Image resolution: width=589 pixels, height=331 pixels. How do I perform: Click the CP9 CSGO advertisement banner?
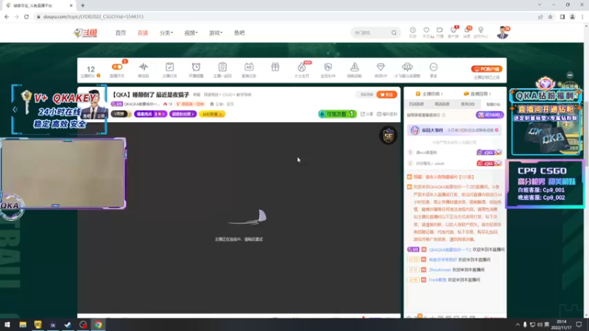coord(546,184)
